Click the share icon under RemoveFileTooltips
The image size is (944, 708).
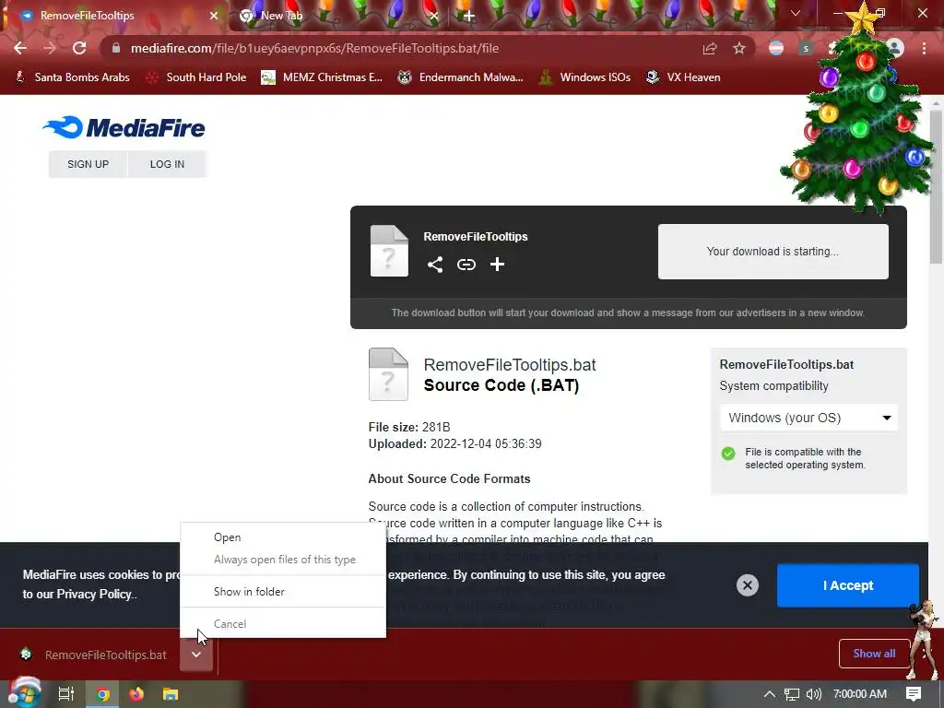tap(435, 265)
